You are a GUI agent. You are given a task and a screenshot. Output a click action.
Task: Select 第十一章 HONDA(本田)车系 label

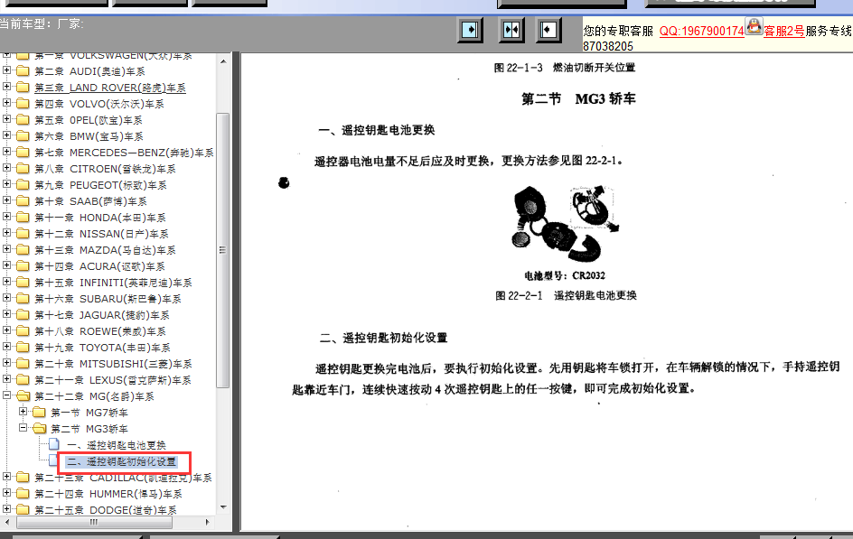pyautogui.click(x=100, y=218)
